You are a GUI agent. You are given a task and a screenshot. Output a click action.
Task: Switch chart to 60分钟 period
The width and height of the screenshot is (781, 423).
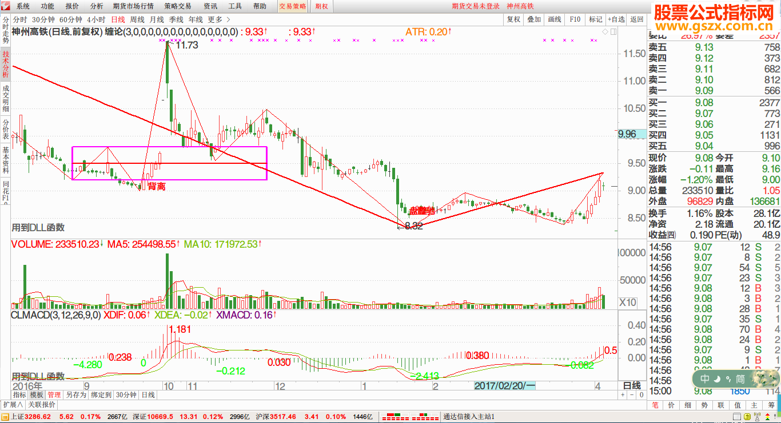click(71, 19)
